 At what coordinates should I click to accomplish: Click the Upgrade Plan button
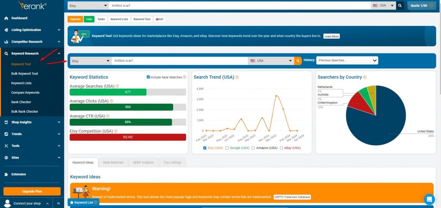[32, 191]
